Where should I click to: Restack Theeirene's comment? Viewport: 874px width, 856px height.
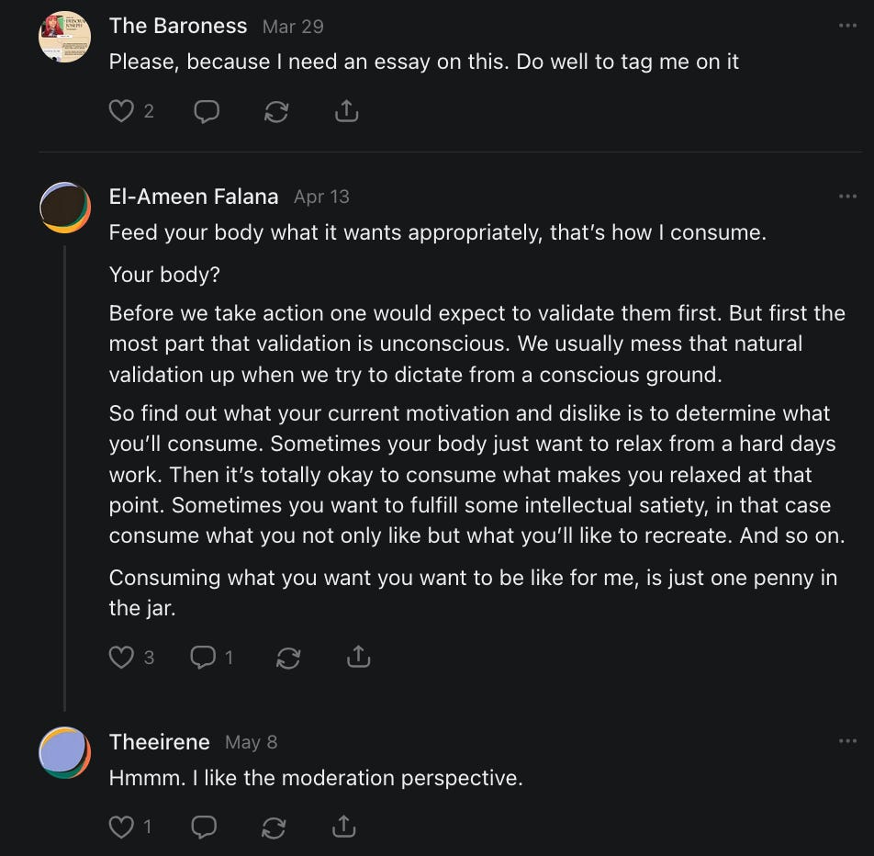pos(274,827)
